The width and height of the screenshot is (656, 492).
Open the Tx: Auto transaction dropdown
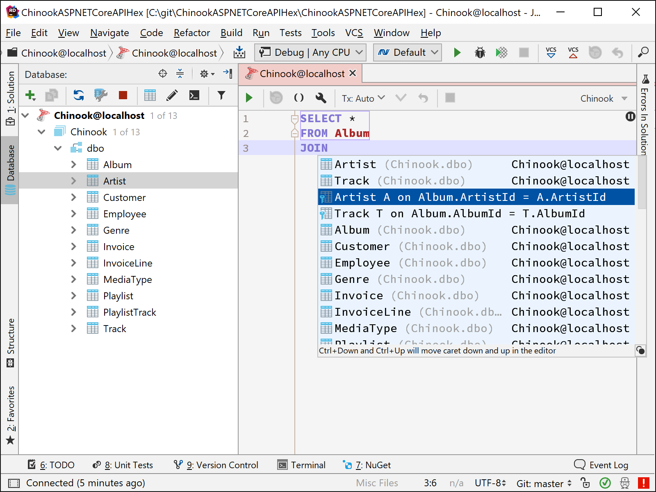pos(363,98)
